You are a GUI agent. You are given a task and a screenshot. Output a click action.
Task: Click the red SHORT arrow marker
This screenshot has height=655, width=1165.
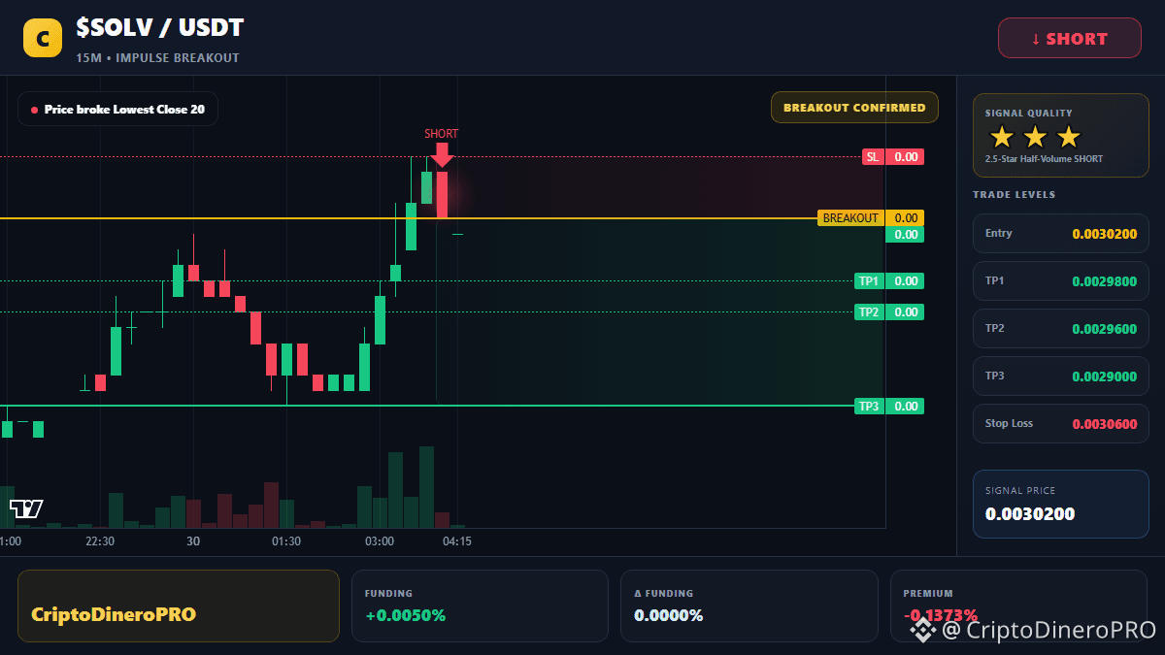click(x=442, y=153)
